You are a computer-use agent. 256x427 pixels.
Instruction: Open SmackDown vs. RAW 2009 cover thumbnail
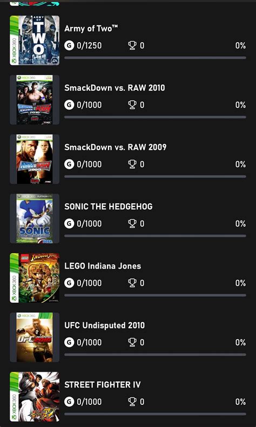coord(35,159)
